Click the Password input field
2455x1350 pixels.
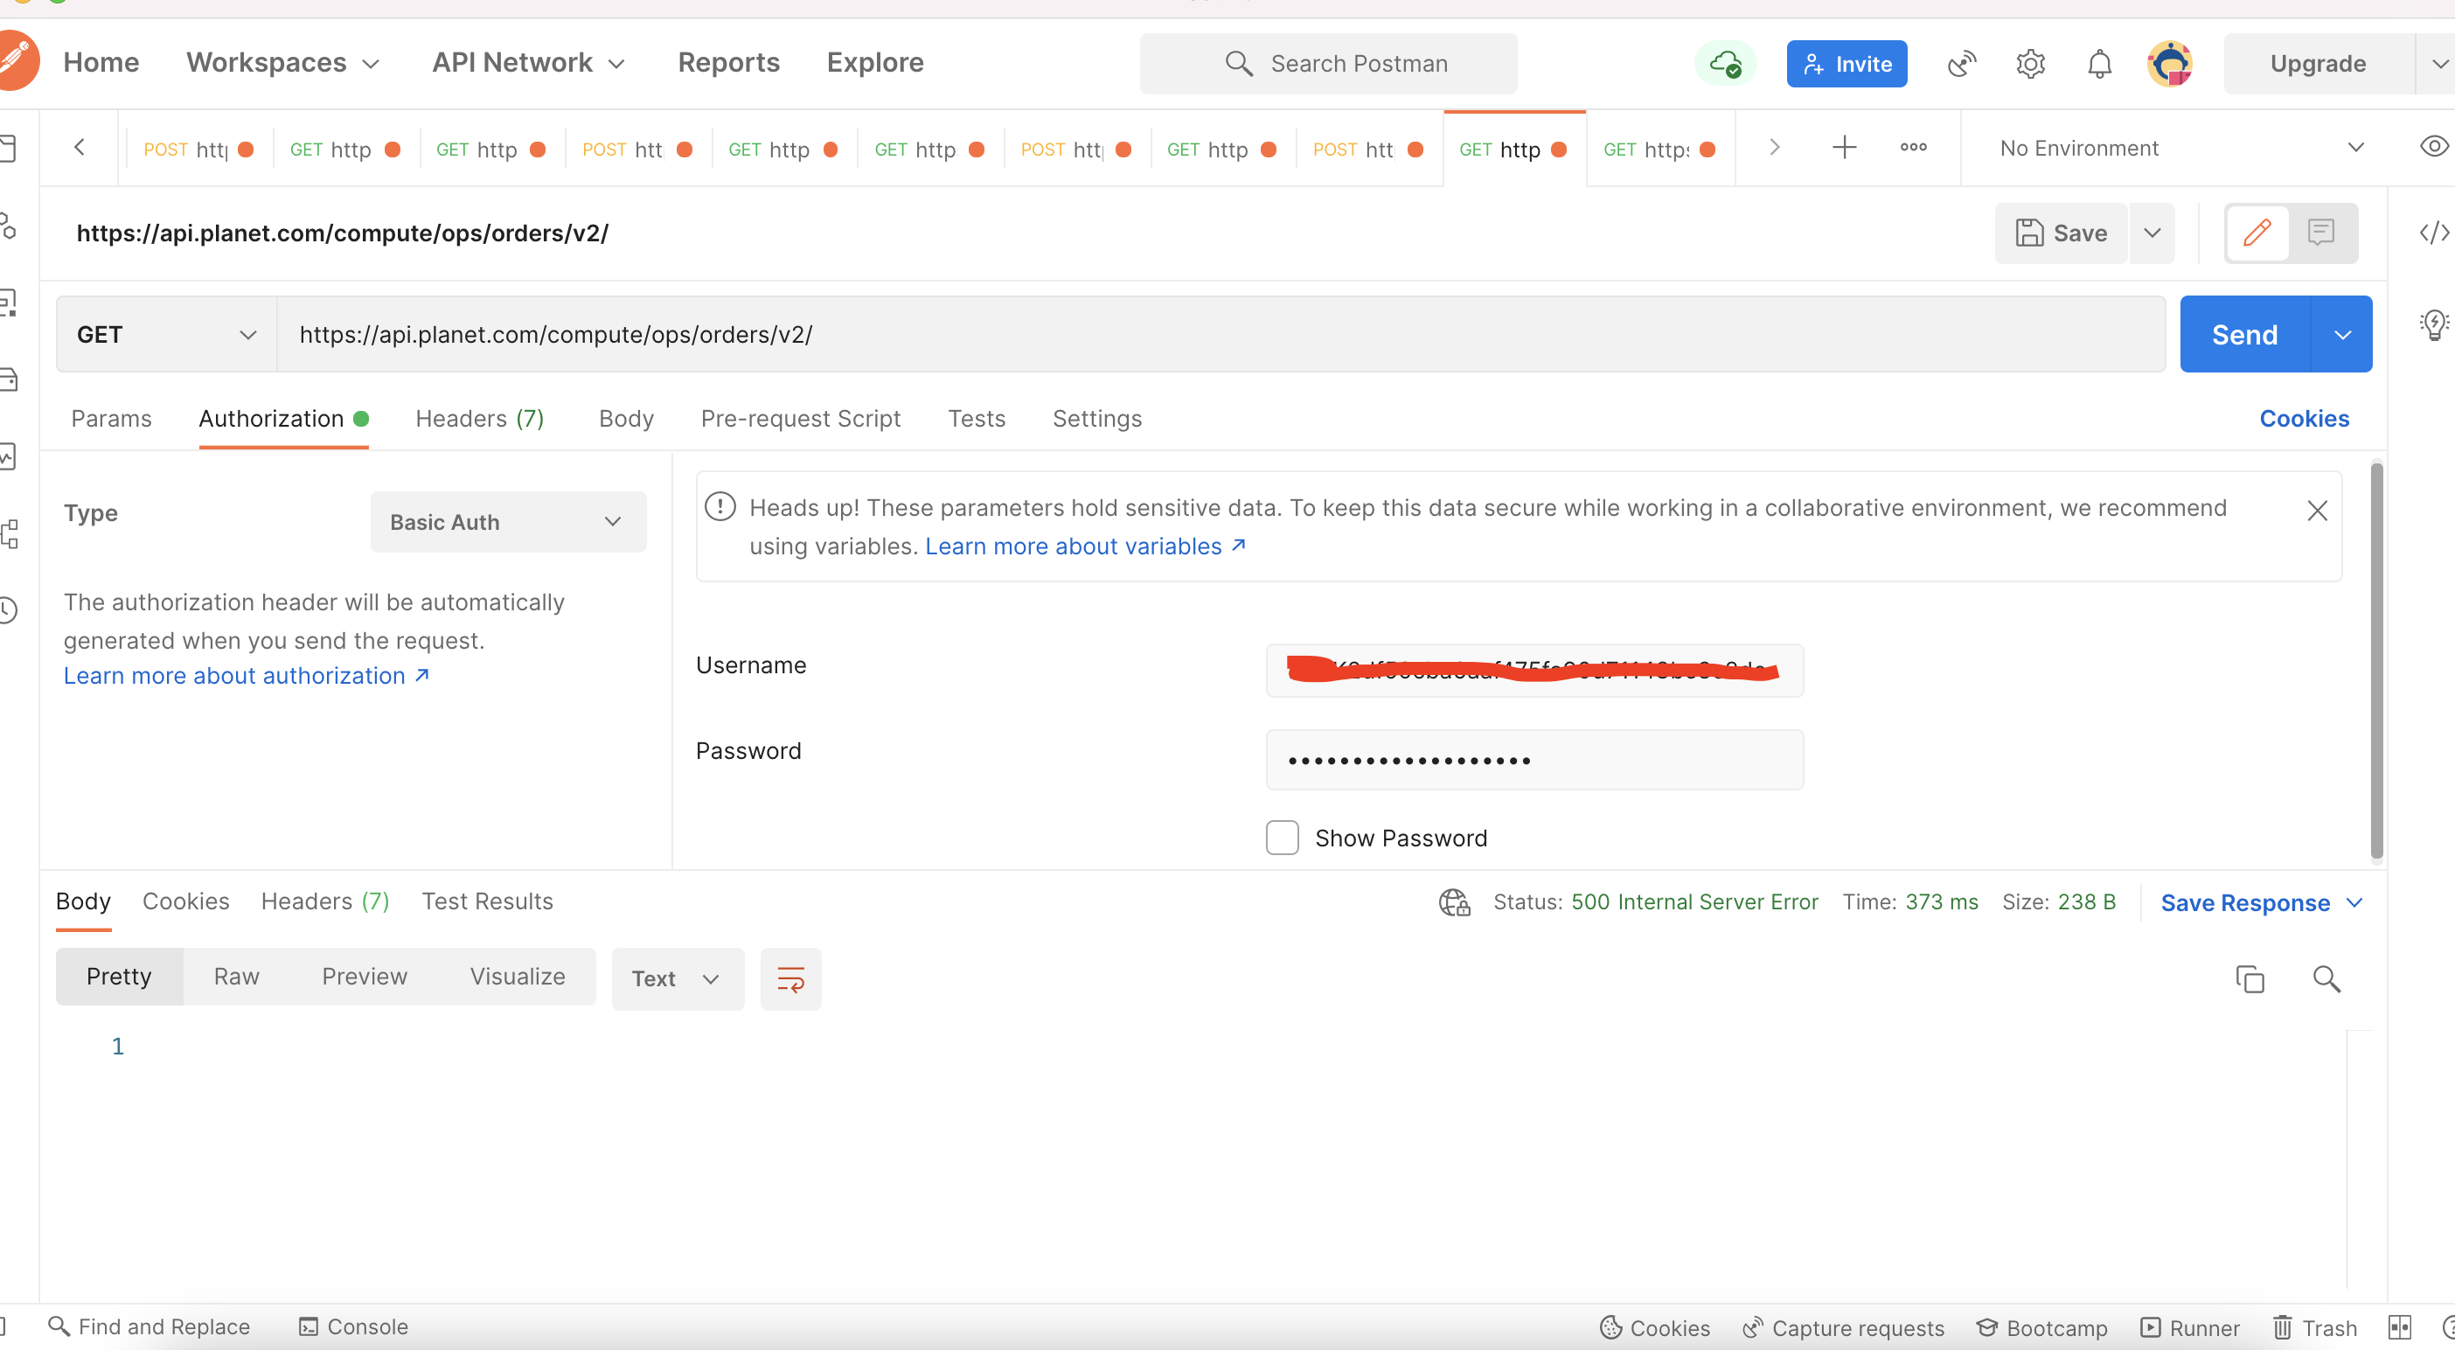(1534, 759)
